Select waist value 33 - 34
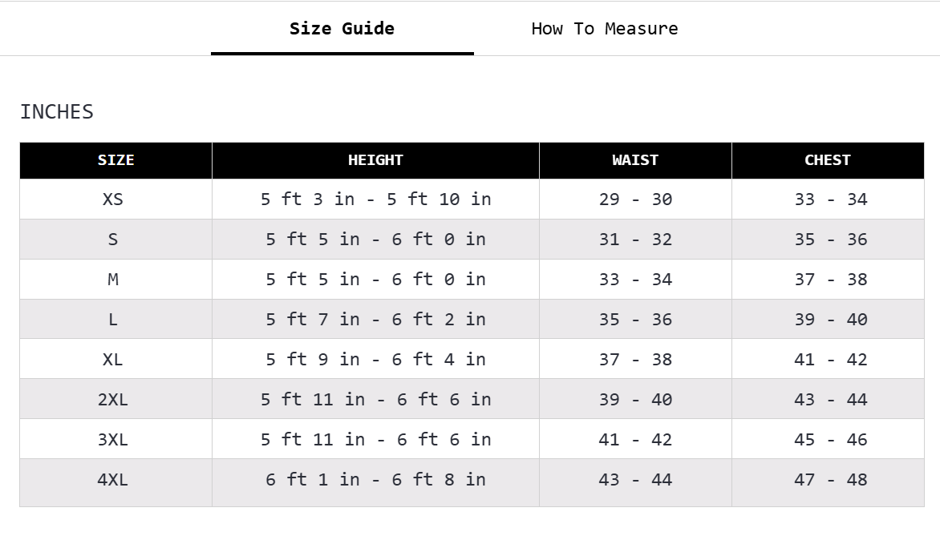Image resolution: width=940 pixels, height=540 pixels. point(635,280)
